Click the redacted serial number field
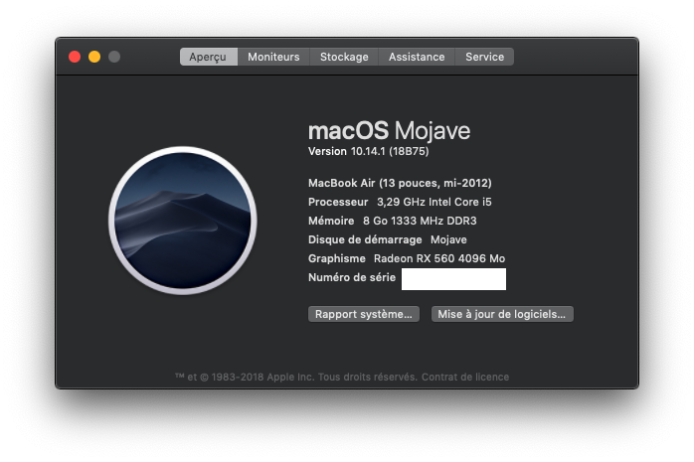694x462 pixels. coord(453,279)
